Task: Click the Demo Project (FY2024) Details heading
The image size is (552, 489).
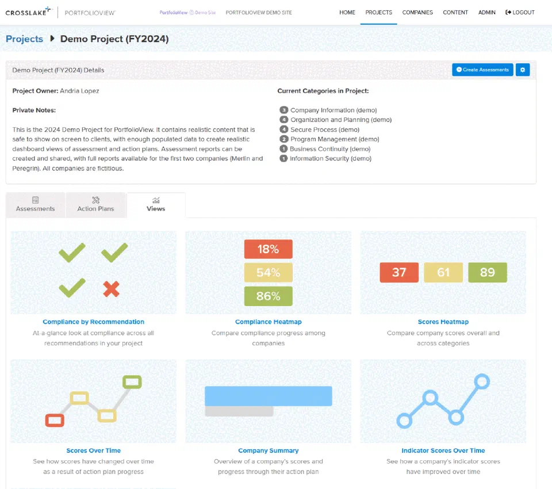Action: pos(58,70)
